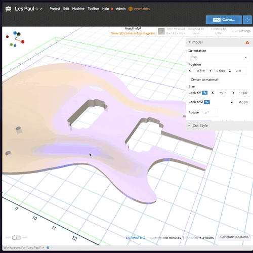Click the dark red dot on the view gizmo
Image resolution: width=253 pixels, height=253 pixels.
[7, 36]
